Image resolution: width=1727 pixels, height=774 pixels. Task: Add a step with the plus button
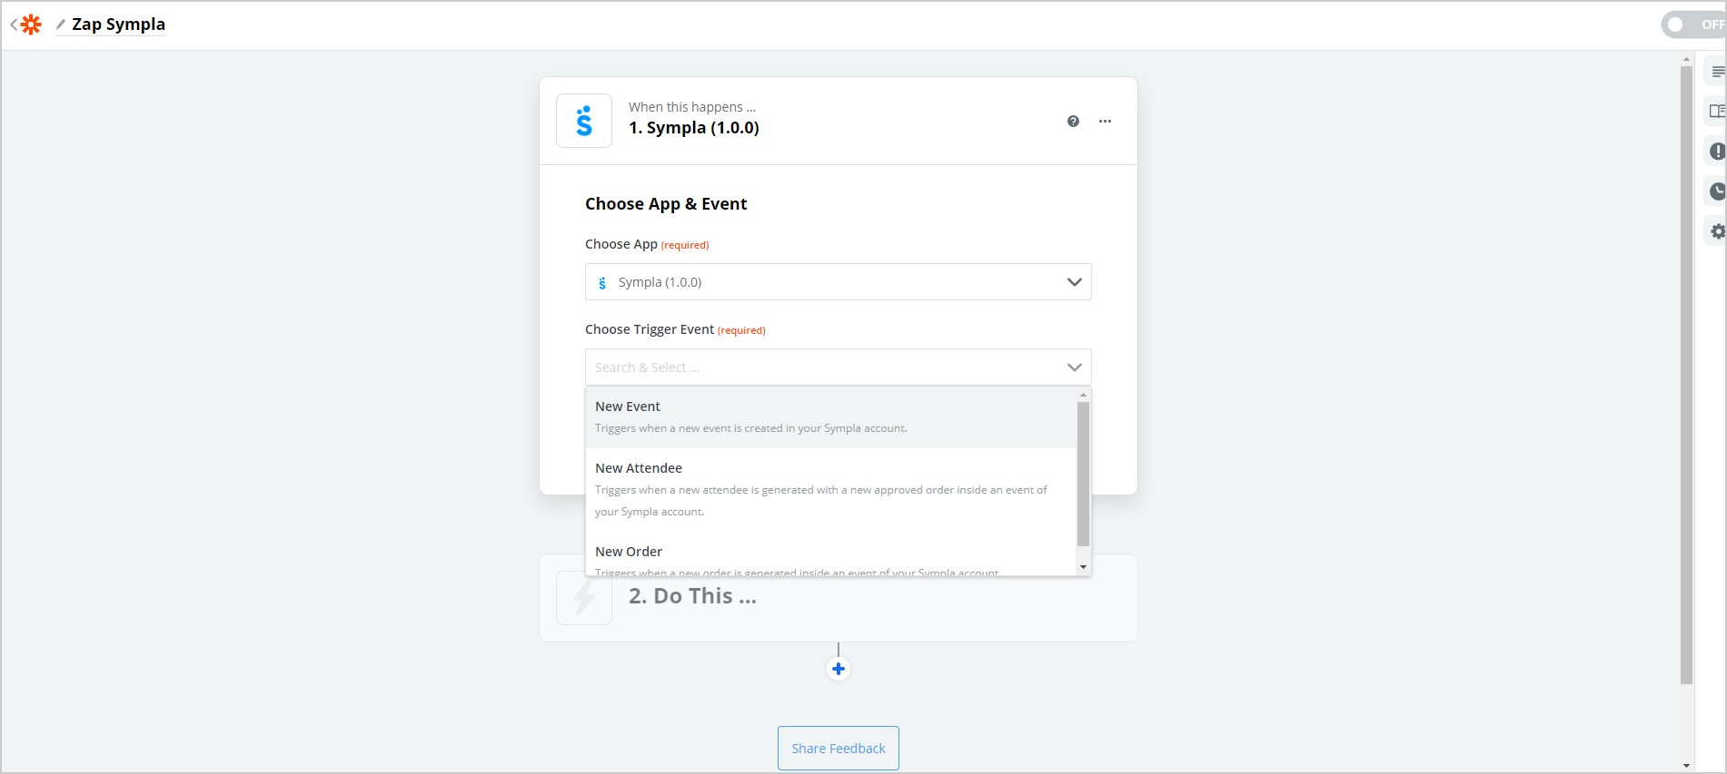point(838,670)
